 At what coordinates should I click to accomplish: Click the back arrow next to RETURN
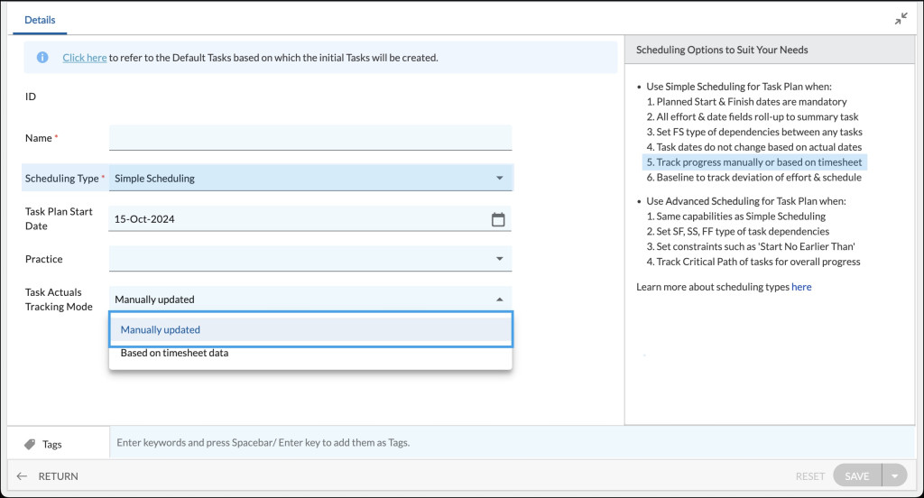coord(22,476)
